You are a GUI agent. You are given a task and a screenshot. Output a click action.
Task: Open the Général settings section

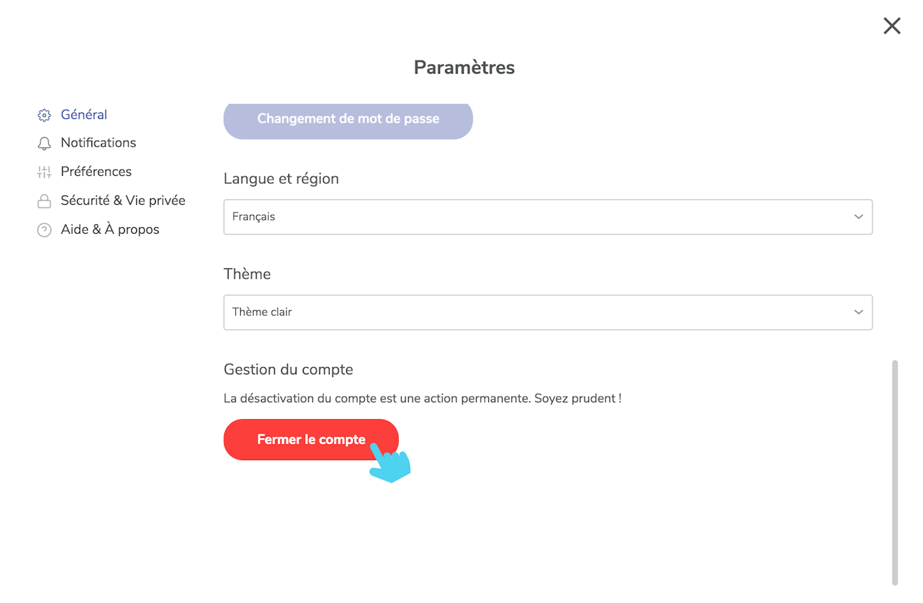84,115
